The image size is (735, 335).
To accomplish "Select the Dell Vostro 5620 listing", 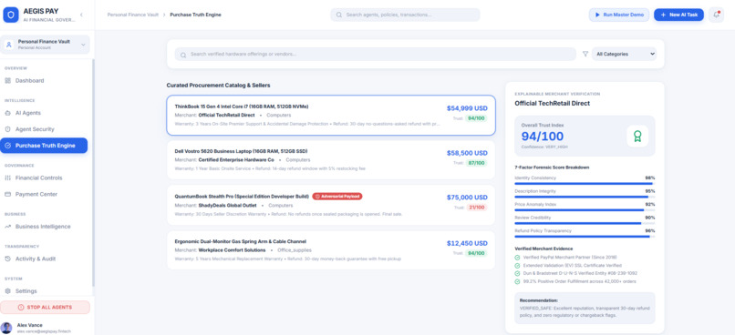I will [x=331, y=160].
